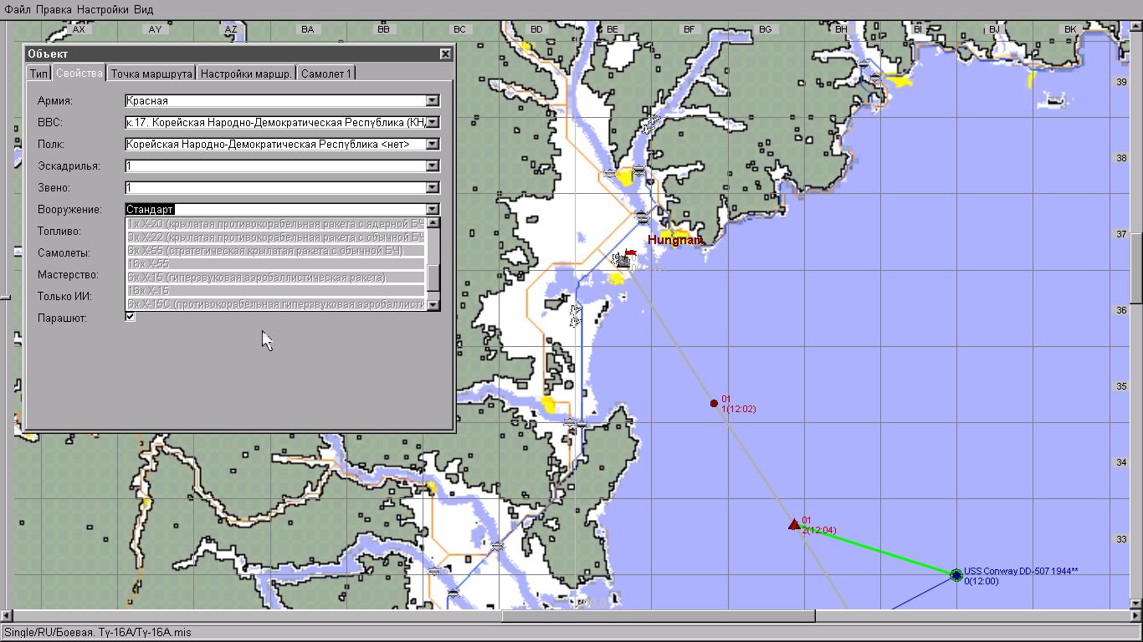Screen dimensions: 1143x642
Task: Select the red flag marker near Hungnam
Action: click(x=629, y=252)
